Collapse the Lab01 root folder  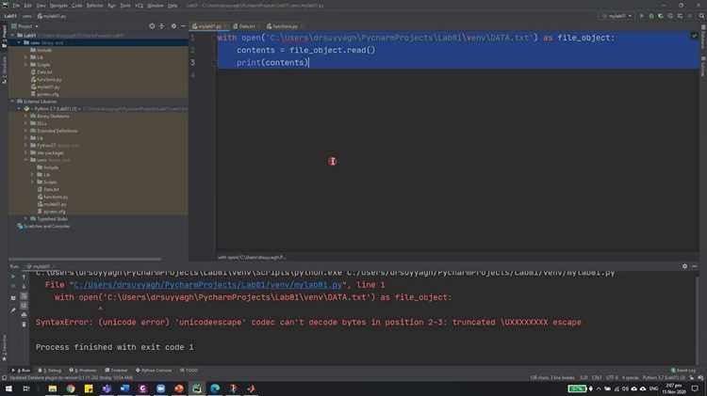point(12,35)
